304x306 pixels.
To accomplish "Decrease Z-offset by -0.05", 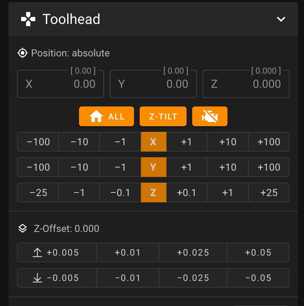I will [x=258, y=278].
